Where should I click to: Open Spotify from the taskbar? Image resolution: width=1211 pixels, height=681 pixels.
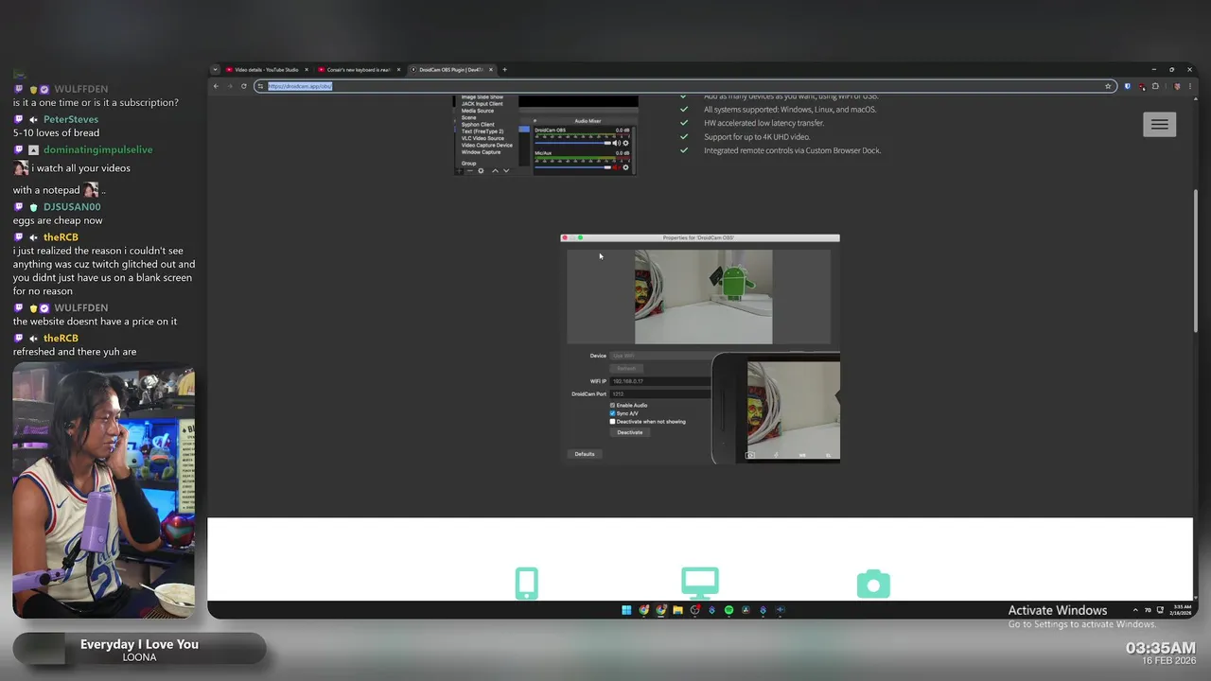tap(728, 610)
